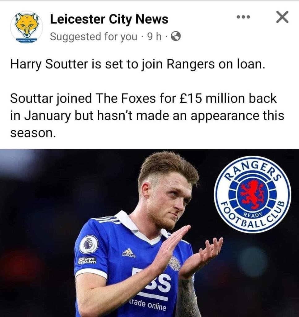Click the 'Suggested for you' label
The image size is (299, 317).
(x=93, y=37)
